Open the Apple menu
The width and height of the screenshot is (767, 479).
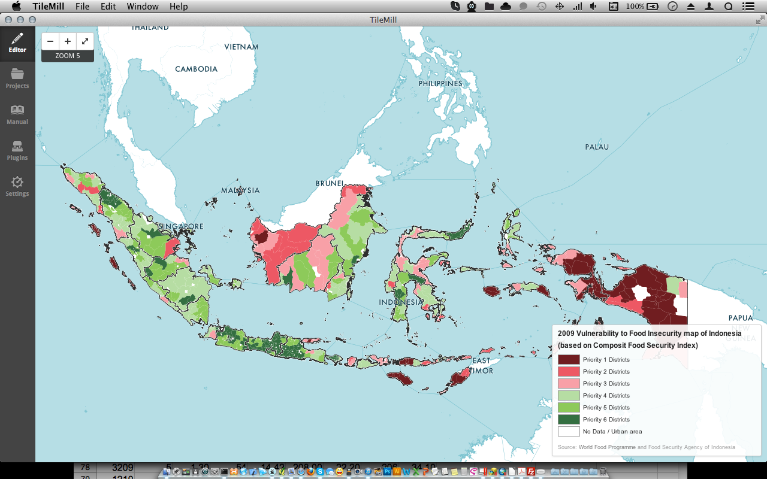click(16, 6)
